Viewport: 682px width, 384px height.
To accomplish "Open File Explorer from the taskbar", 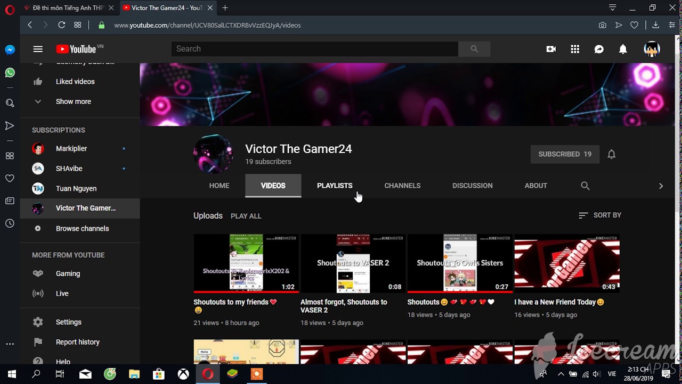I will click(134, 374).
